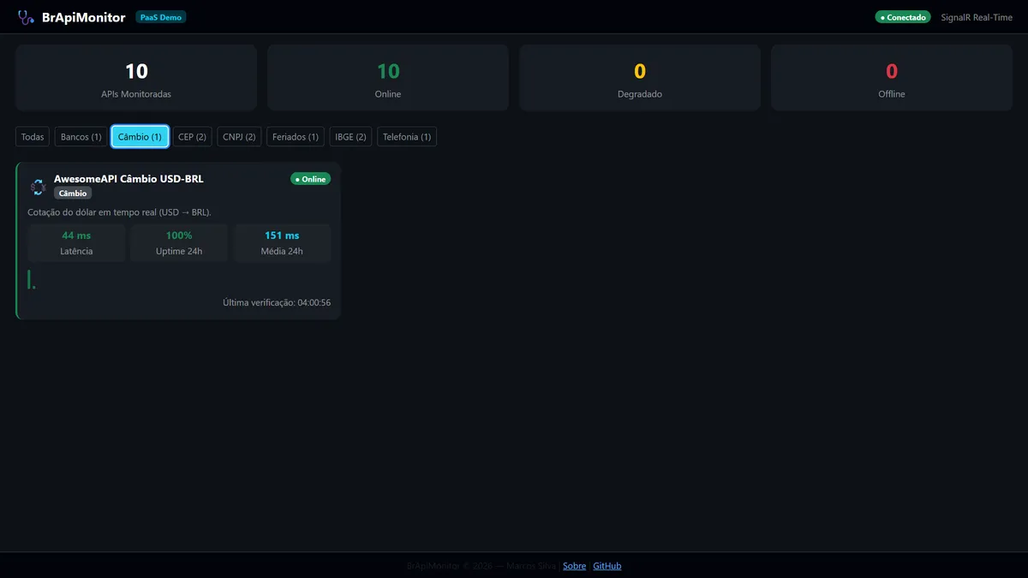Filter APIs by CEP (2)

192,137
